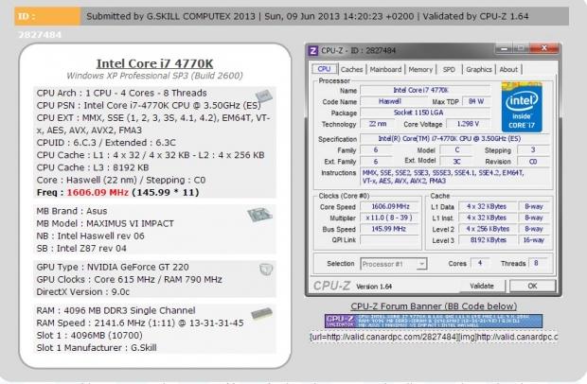This screenshot has width=587, height=384.
Task: Click the Bus Speed value 145.99 MHz
Action: point(390,229)
